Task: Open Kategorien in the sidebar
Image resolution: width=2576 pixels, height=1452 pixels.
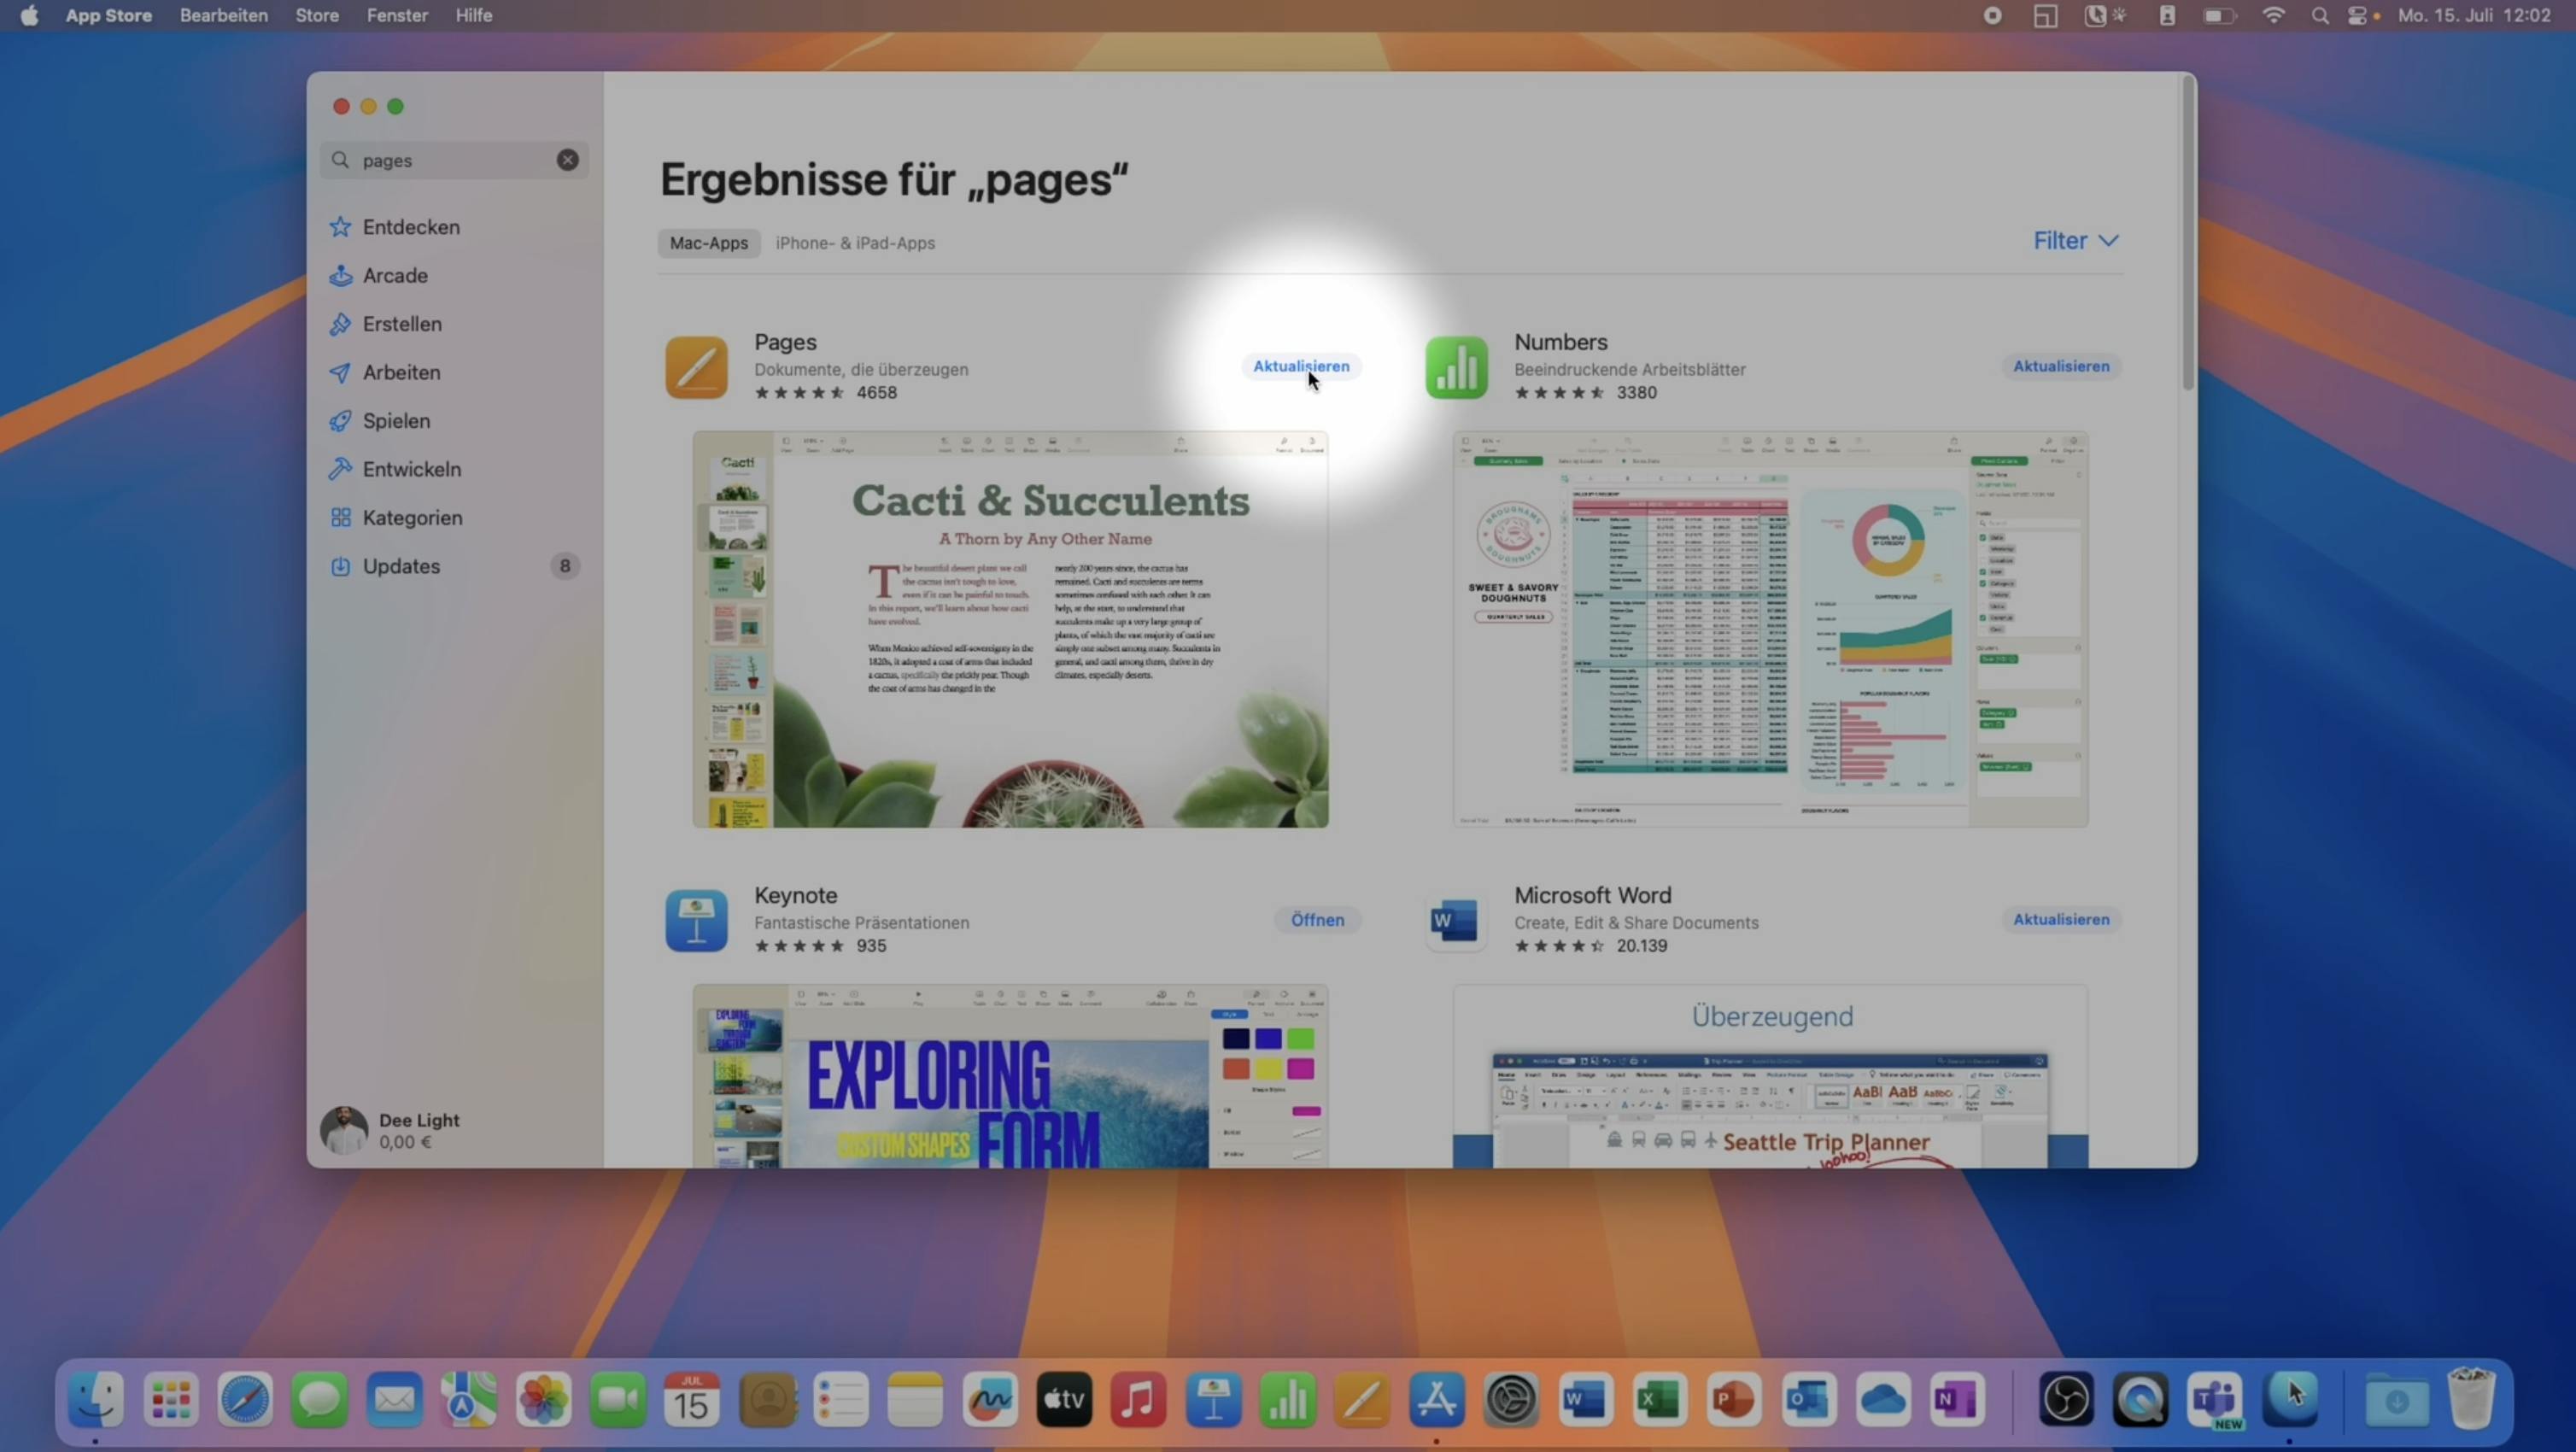Action: pos(412,518)
